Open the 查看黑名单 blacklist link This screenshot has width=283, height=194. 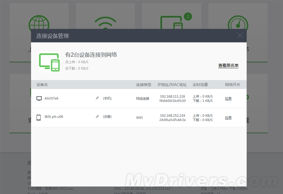tap(228, 65)
